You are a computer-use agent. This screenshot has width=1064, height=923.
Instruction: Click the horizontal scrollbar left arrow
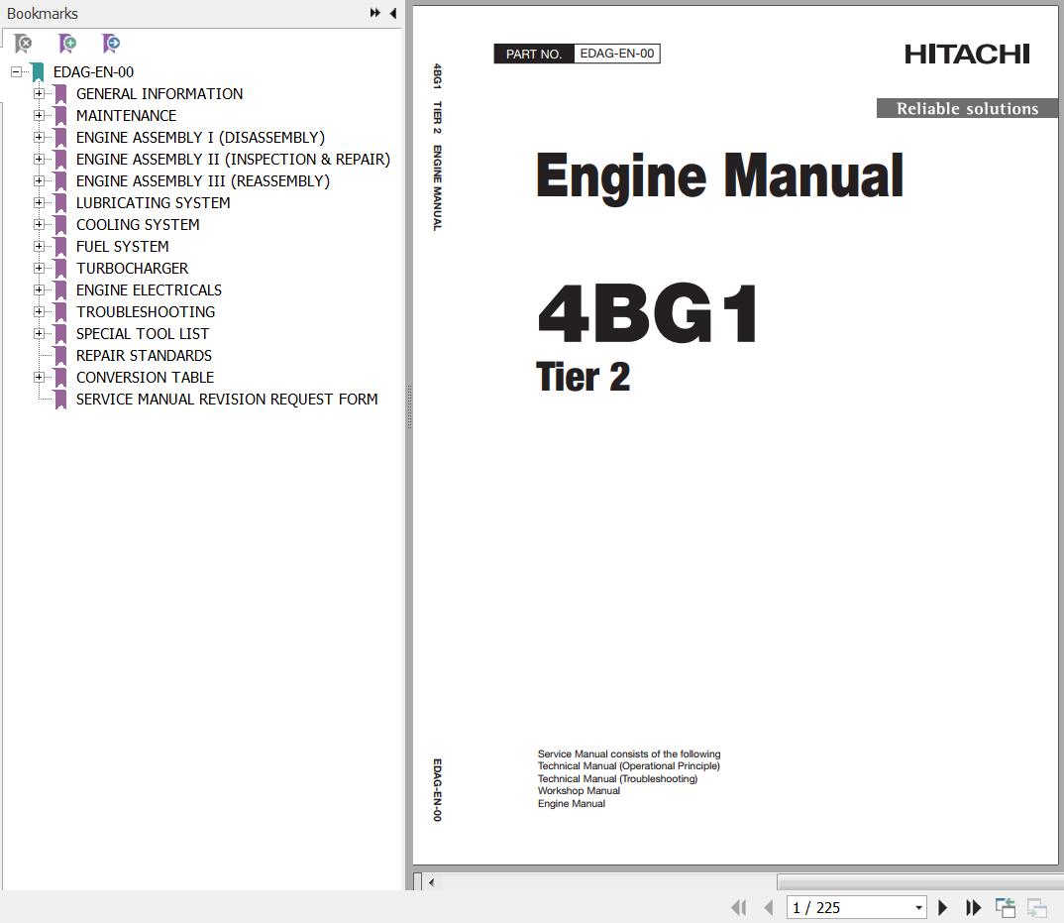click(x=432, y=882)
